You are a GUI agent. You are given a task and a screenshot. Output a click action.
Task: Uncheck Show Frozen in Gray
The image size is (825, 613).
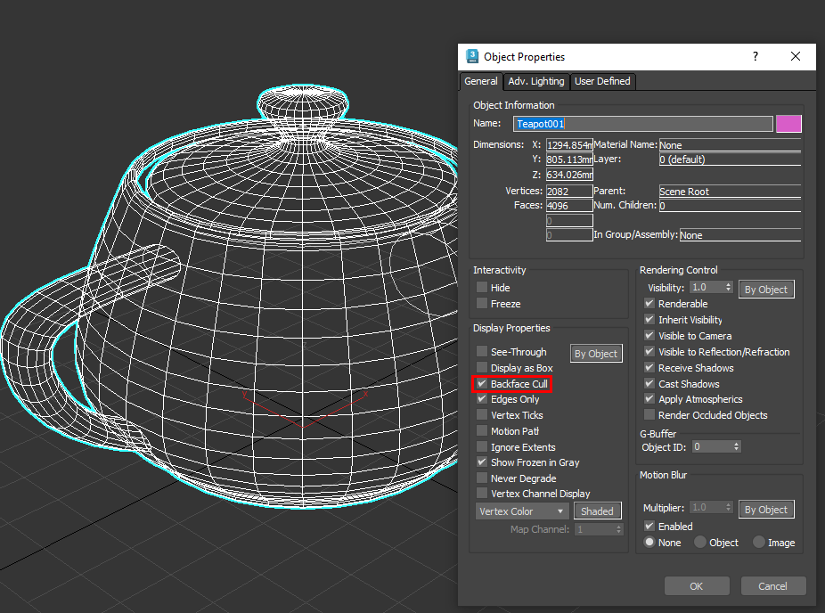(481, 462)
